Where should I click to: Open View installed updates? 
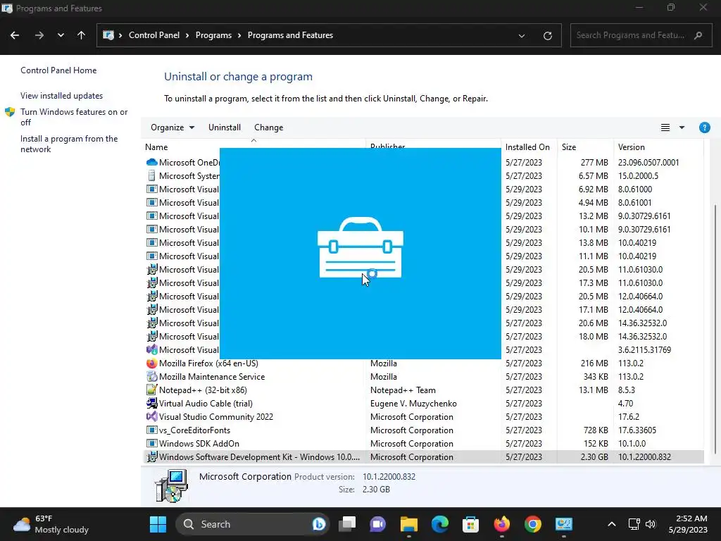[62, 96]
